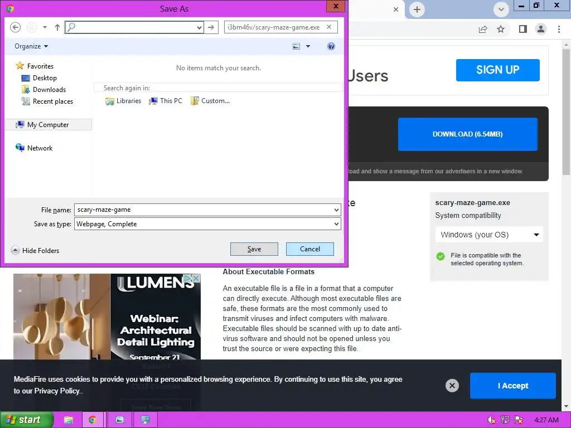Click the Cancel button
The height and width of the screenshot is (428, 571).
pyautogui.click(x=310, y=249)
